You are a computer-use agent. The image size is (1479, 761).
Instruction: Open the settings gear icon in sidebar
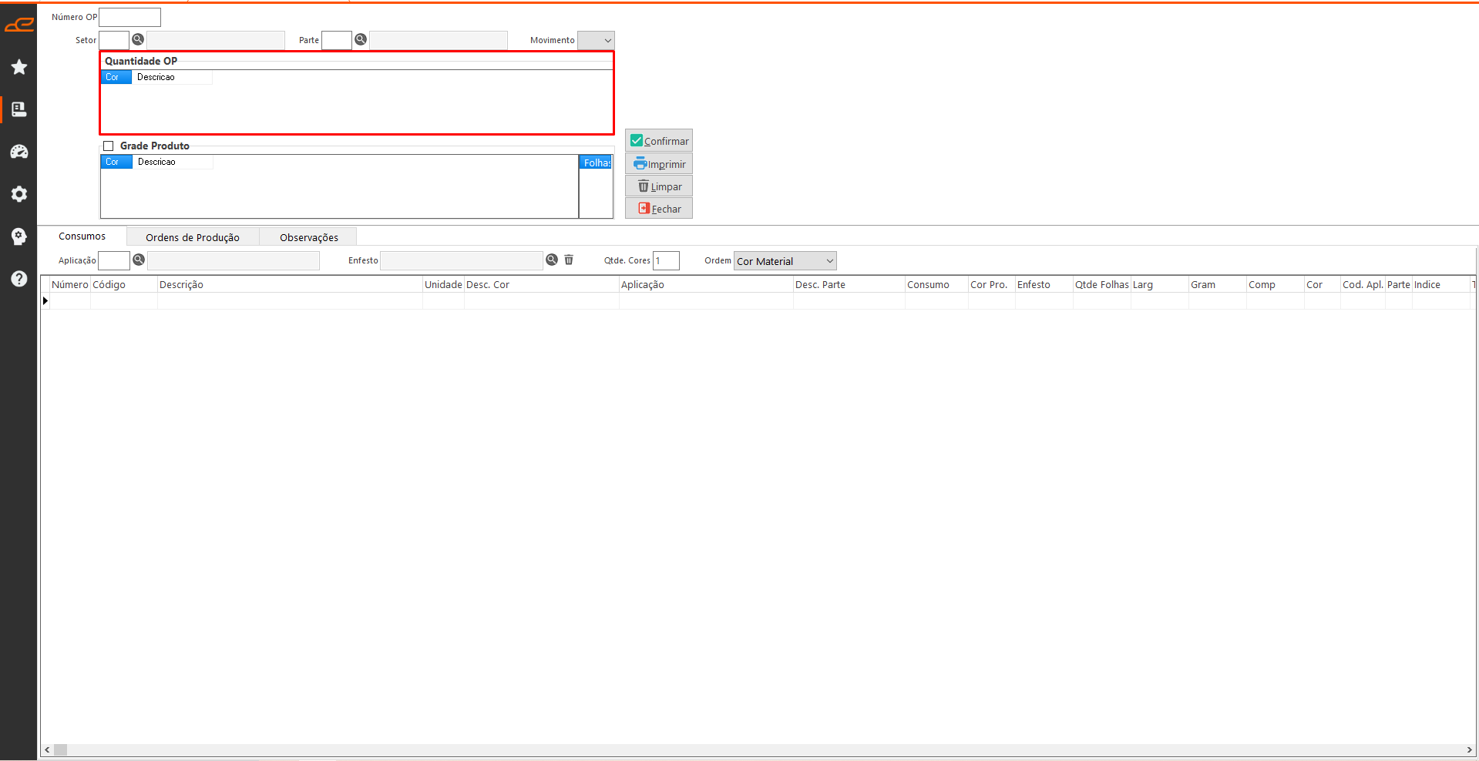point(19,194)
